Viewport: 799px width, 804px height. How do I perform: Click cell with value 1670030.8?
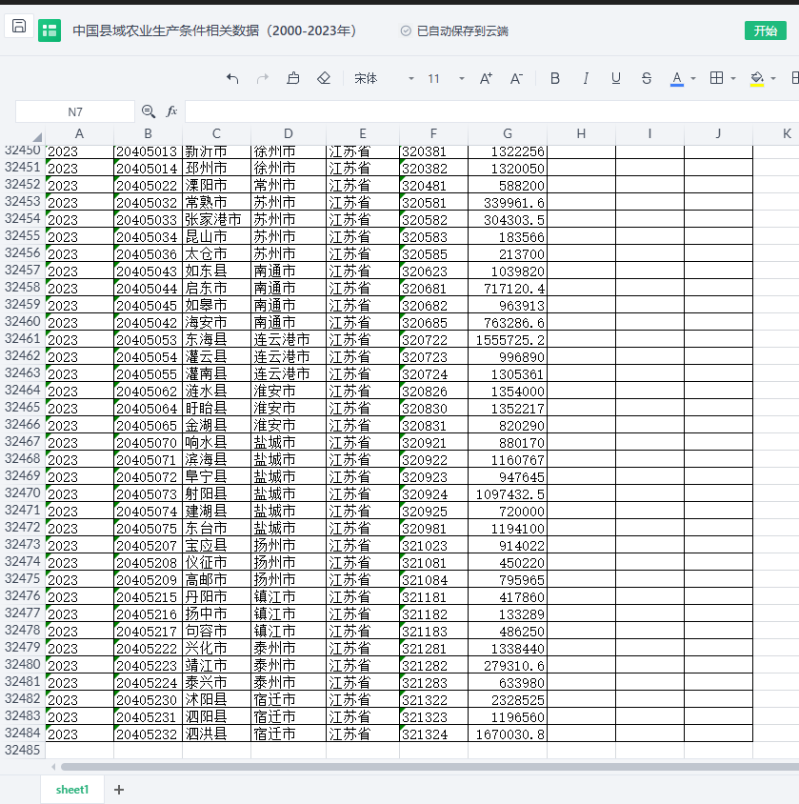(508, 734)
